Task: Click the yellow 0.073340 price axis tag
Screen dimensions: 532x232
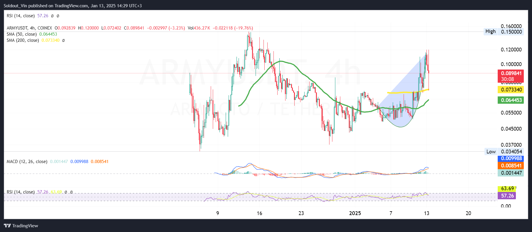Action: click(511, 90)
